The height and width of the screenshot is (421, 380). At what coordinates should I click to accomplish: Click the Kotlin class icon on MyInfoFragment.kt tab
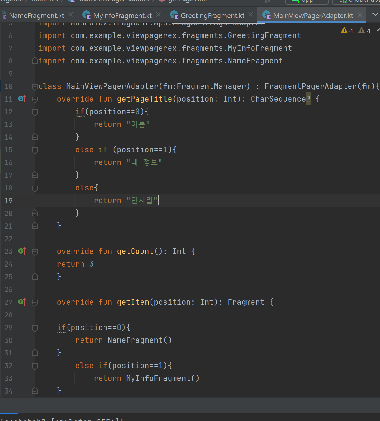(x=87, y=15)
